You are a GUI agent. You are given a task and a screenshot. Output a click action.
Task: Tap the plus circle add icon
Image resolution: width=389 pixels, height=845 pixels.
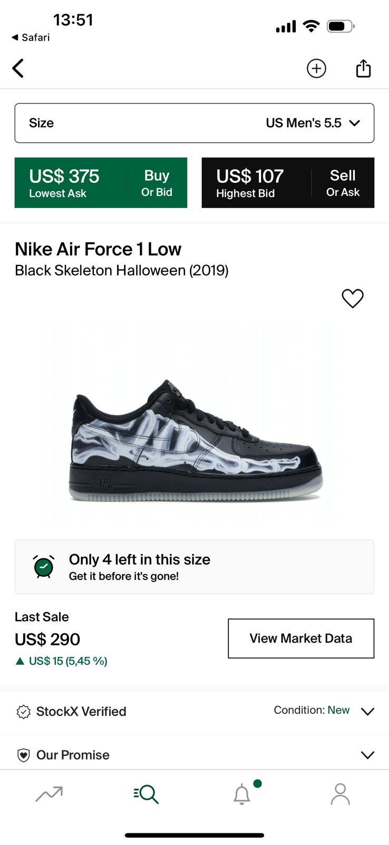tap(316, 68)
